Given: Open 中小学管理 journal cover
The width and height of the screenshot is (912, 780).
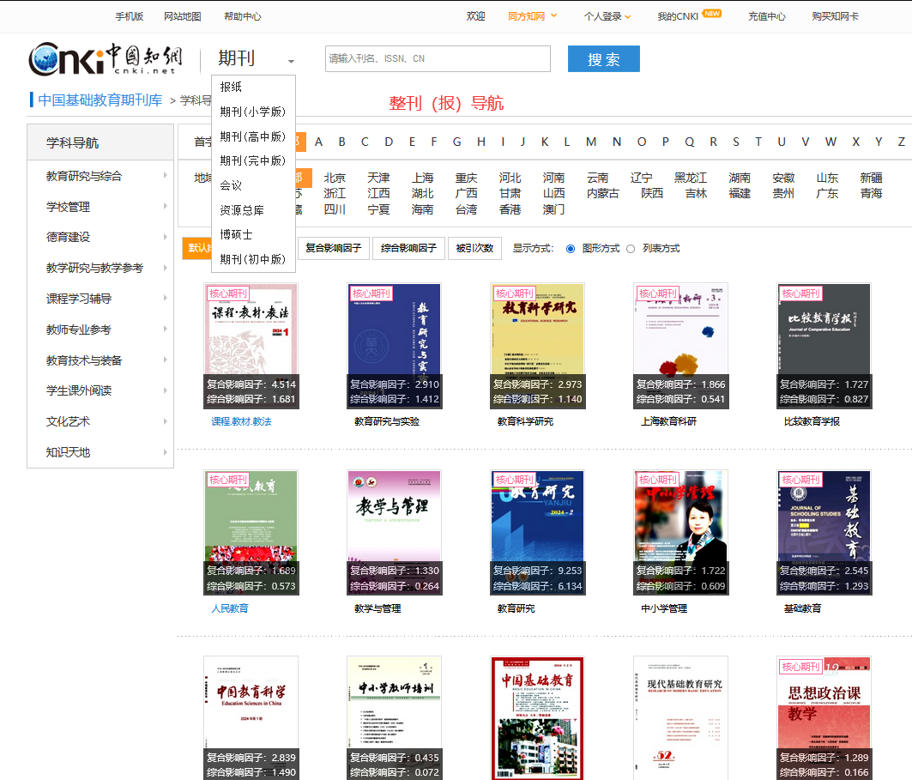Looking at the screenshot, I should point(680,533).
